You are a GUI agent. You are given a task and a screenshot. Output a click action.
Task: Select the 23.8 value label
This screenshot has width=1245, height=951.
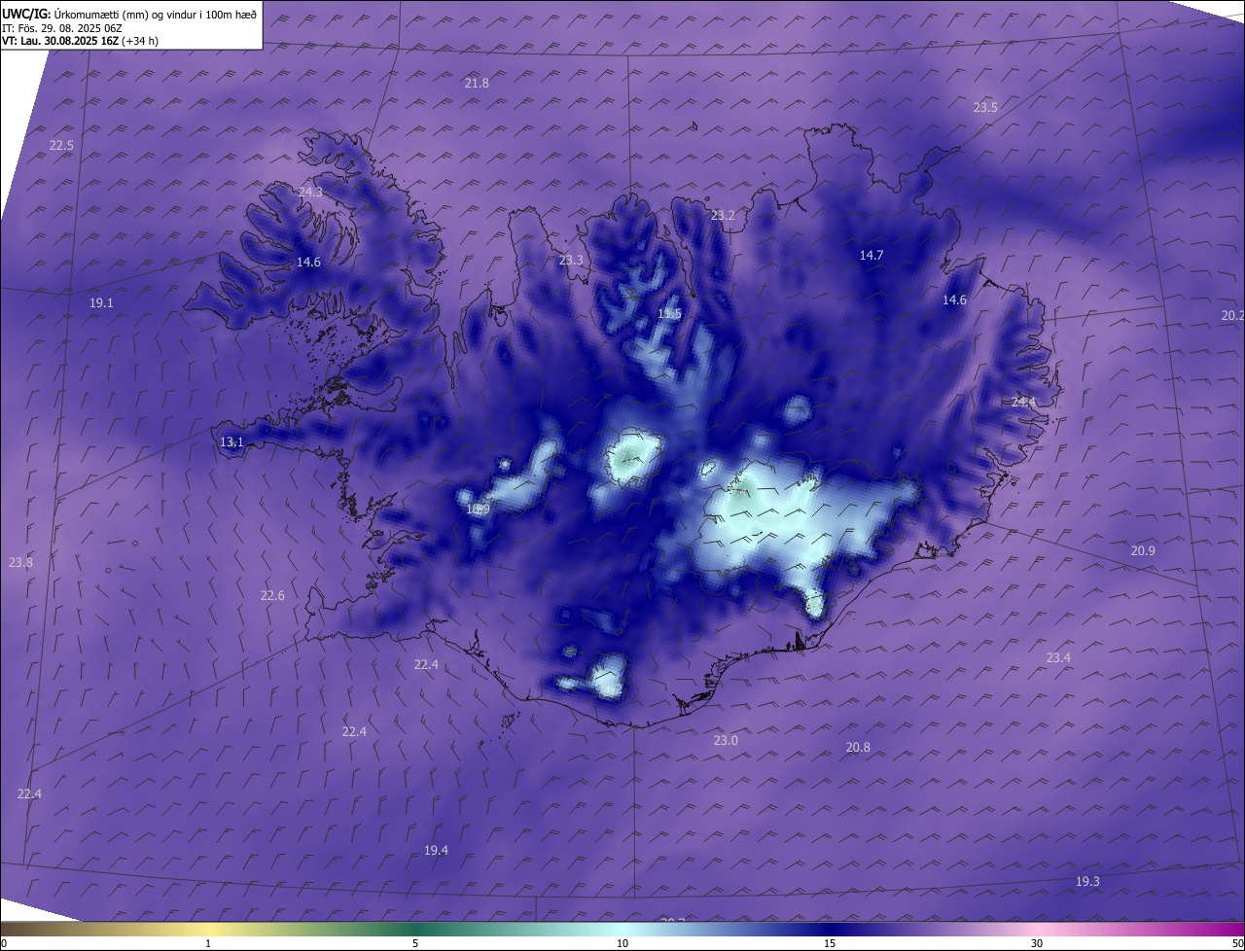(20, 563)
